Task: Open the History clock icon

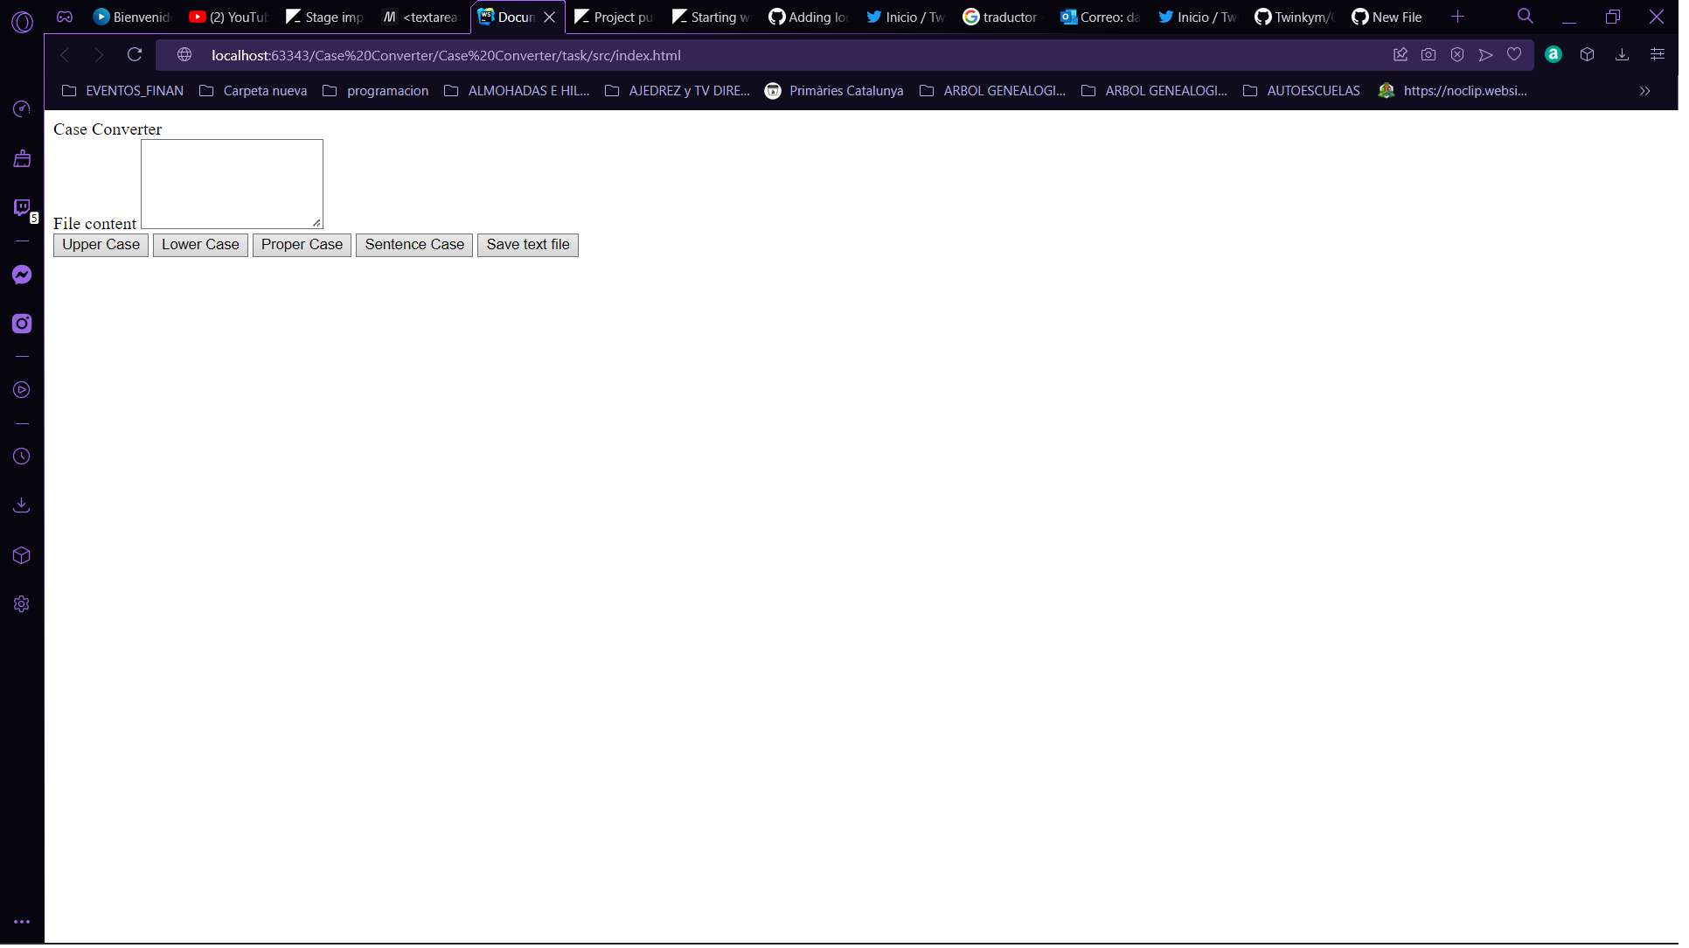Action: [x=22, y=457]
